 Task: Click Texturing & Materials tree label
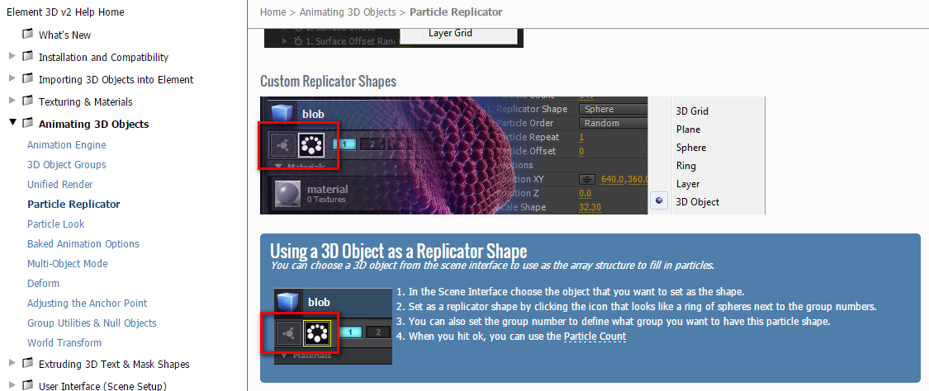coord(85,101)
